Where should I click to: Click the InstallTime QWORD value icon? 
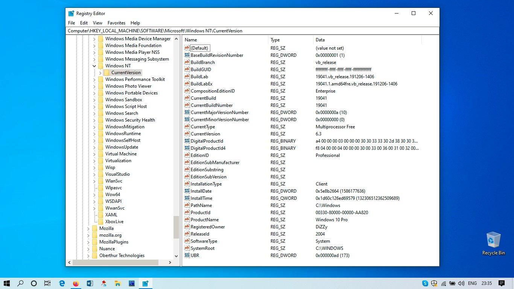[x=187, y=198]
